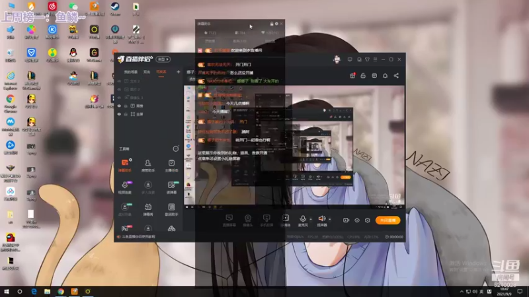Open the 弹幕秀 tool
This screenshot has height=297, width=529.
click(x=147, y=209)
